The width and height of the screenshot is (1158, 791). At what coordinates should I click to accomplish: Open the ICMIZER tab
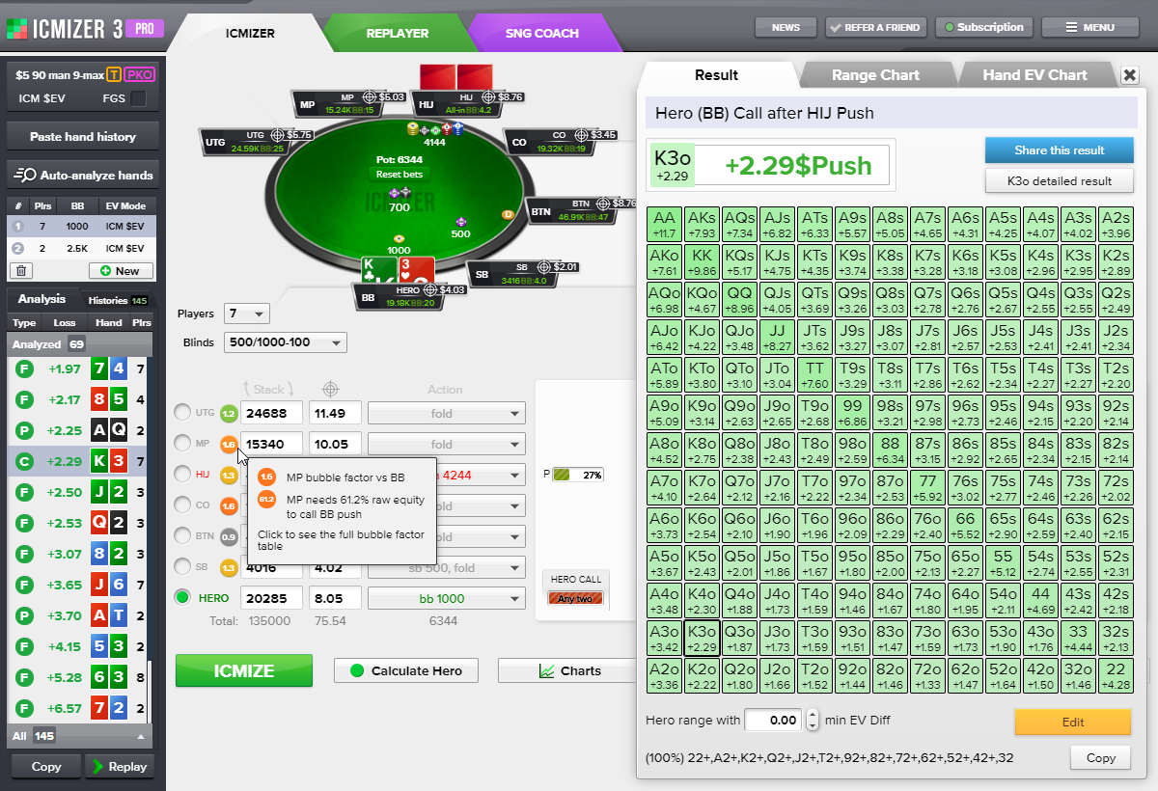pyautogui.click(x=250, y=33)
